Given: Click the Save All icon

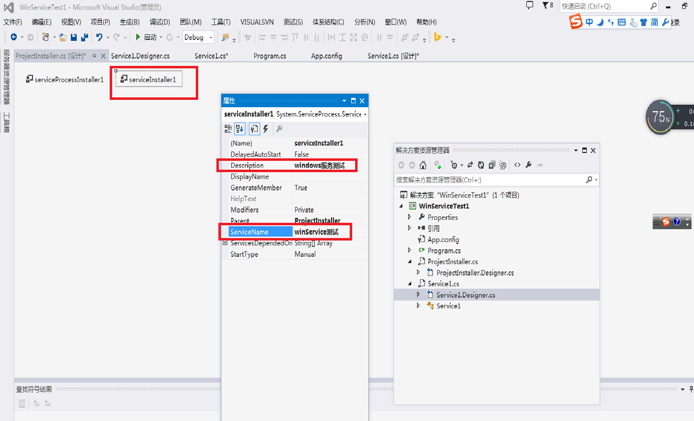Looking at the screenshot, I should (85, 37).
